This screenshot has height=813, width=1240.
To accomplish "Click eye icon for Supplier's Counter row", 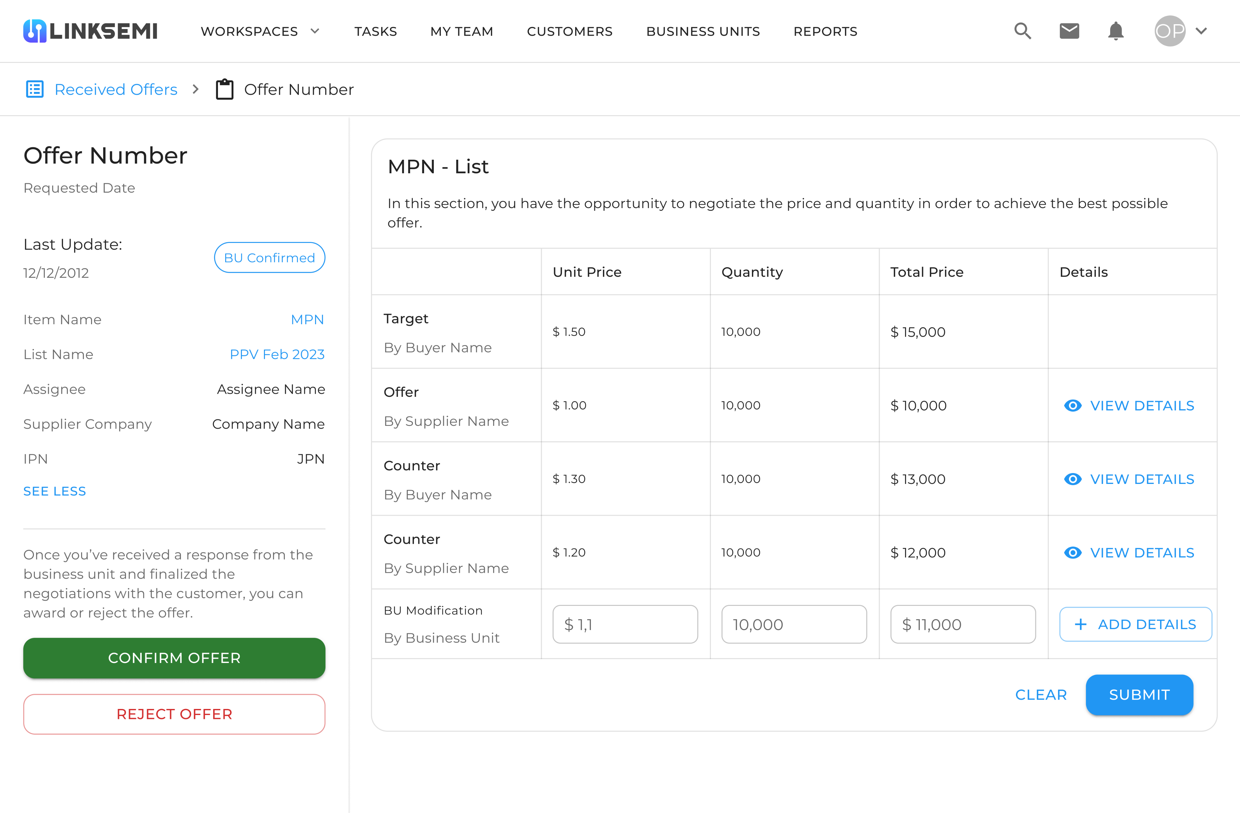I will click(1073, 552).
